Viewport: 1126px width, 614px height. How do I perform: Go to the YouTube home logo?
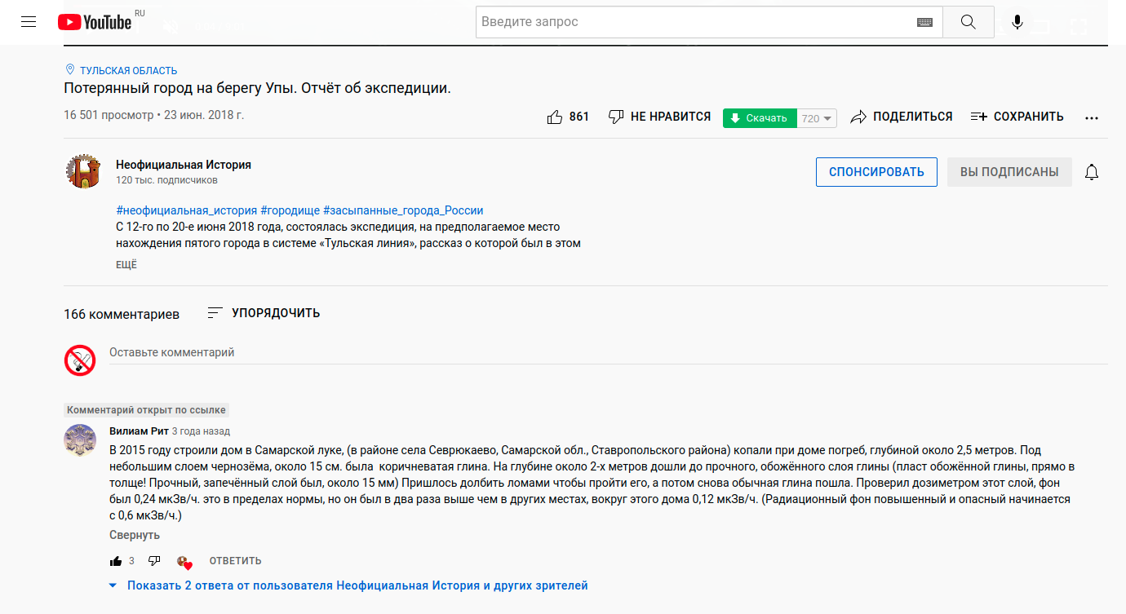95,22
